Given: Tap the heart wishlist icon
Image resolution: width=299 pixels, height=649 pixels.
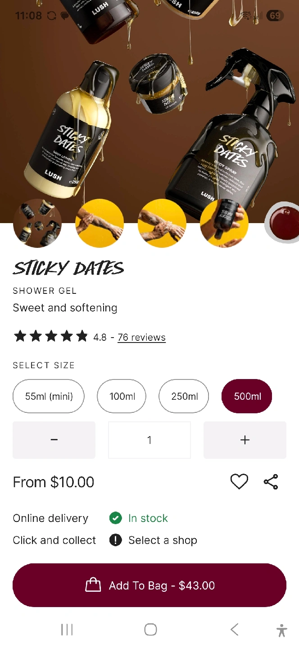Looking at the screenshot, I should (239, 482).
